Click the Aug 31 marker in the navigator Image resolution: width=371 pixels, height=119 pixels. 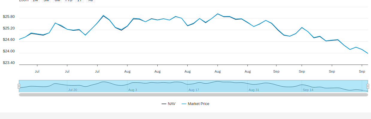(x=254, y=90)
